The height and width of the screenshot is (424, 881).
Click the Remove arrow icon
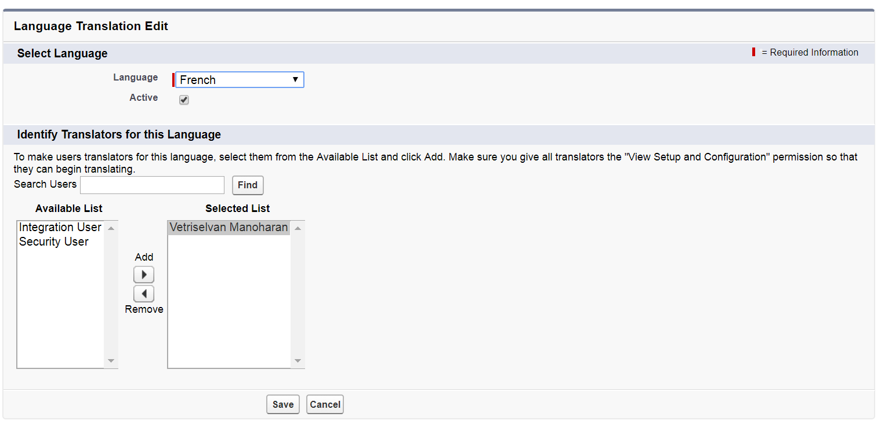pos(144,294)
